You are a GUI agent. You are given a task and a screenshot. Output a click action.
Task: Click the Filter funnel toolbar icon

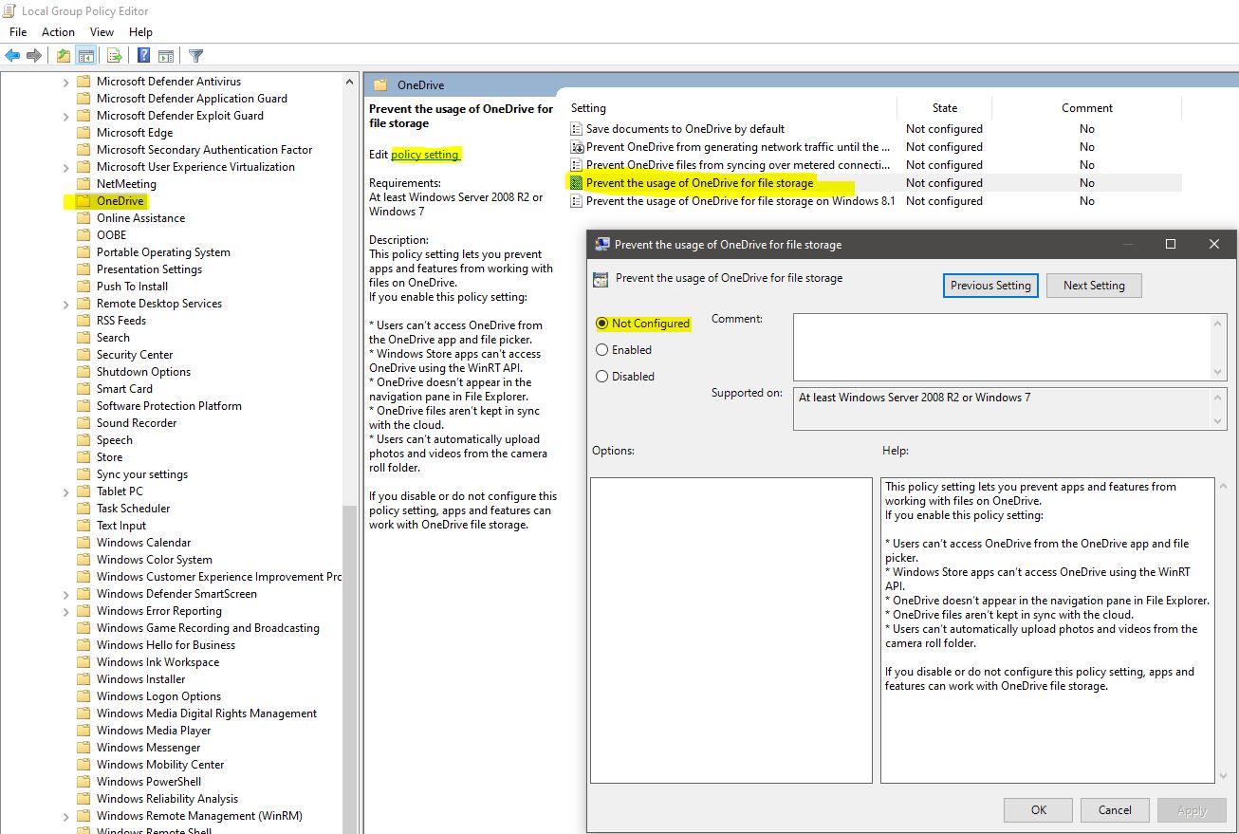[x=195, y=56]
